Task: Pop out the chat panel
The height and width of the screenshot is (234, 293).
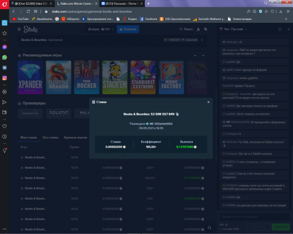Action: pyautogui.click(x=280, y=29)
